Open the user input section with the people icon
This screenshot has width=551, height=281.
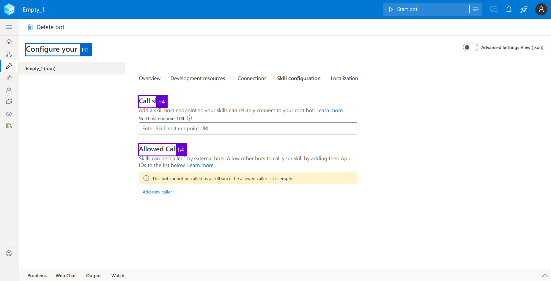click(x=9, y=77)
